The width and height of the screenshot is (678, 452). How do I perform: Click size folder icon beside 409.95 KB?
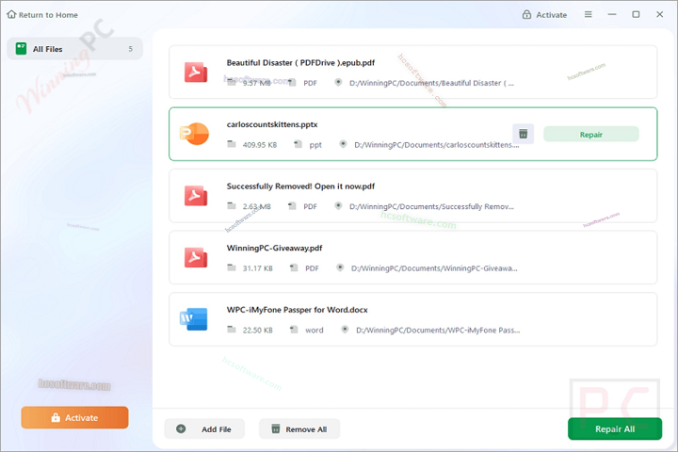point(232,144)
